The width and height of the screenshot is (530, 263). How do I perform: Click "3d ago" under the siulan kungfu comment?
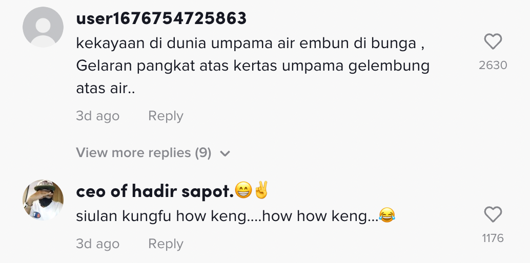pyautogui.click(x=97, y=244)
